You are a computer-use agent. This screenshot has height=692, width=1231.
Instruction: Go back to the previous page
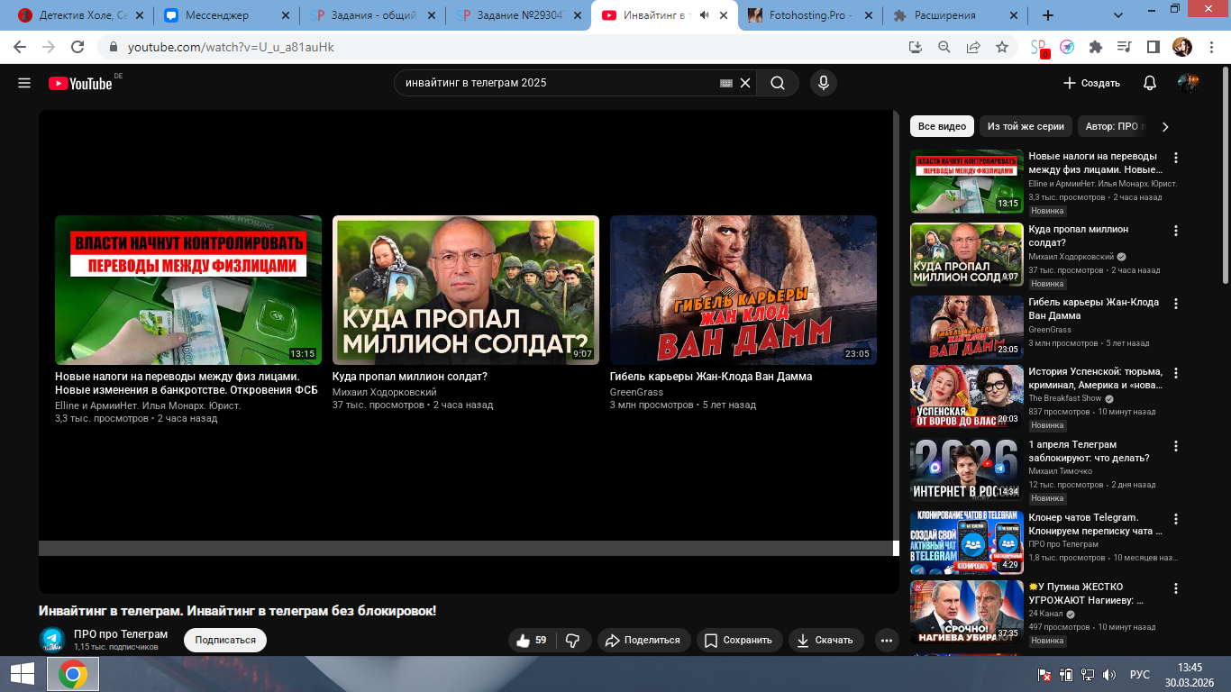point(21,47)
